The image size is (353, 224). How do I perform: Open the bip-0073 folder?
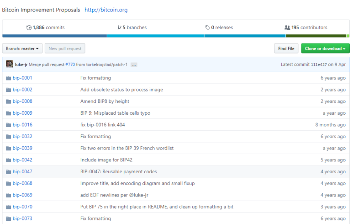click(x=22, y=219)
